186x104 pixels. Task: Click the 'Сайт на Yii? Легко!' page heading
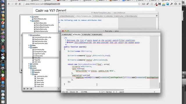[51, 10]
